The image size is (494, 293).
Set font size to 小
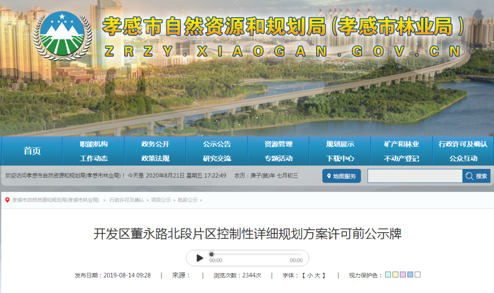pyautogui.click(x=310, y=275)
